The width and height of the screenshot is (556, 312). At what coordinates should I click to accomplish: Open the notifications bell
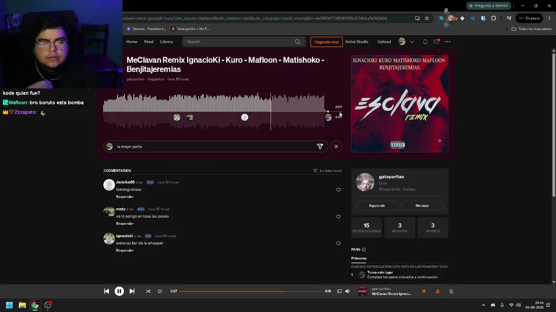pos(425,42)
